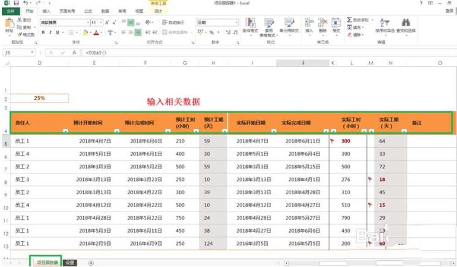Toggle align right
This screenshot has width=457, height=267.
coord(138,32)
